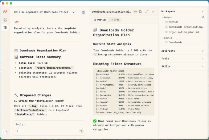Select the Downloads folder under Edited
209x140 pixels.
(174, 42)
